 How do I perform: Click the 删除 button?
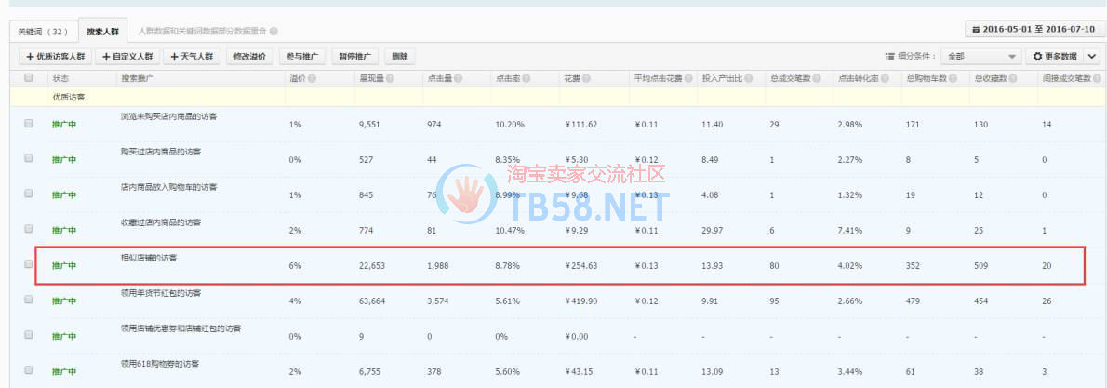tap(400, 57)
